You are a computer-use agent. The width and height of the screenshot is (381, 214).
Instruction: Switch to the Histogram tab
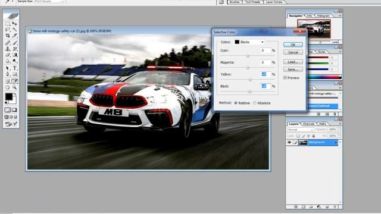pyautogui.click(x=323, y=16)
